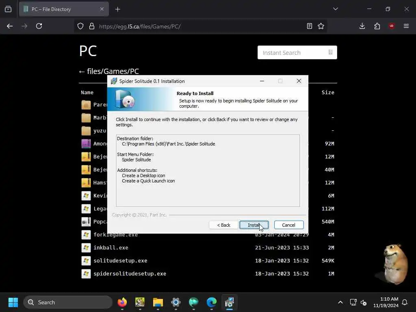Image resolution: width=416 pixels, height=312 pixels.
Task: Close the PC – File Directory tab
Action: tap(102, 9)
